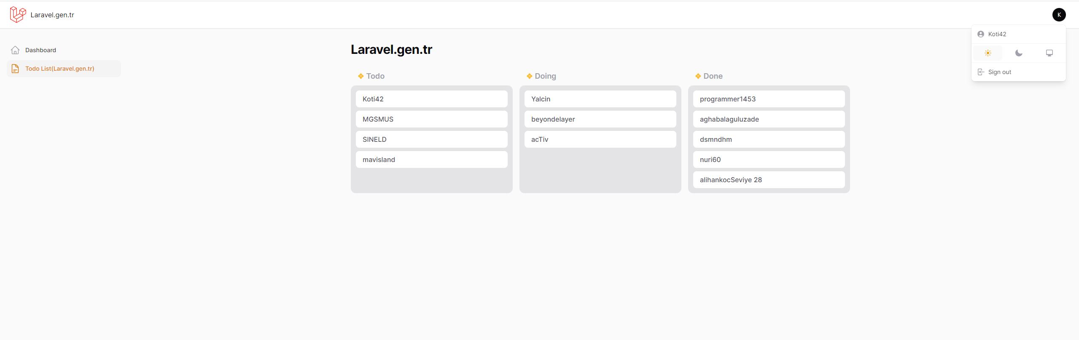This screenshot has height=340, width=1079.
Task: Select the nuri60 card
Action: 769,159
